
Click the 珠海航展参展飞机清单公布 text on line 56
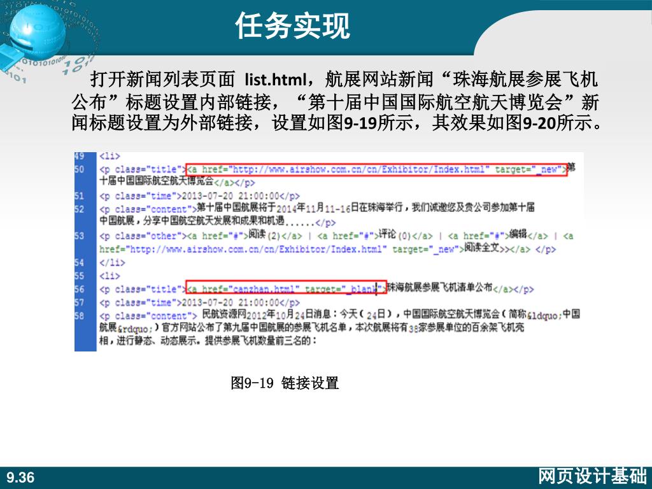440,287
